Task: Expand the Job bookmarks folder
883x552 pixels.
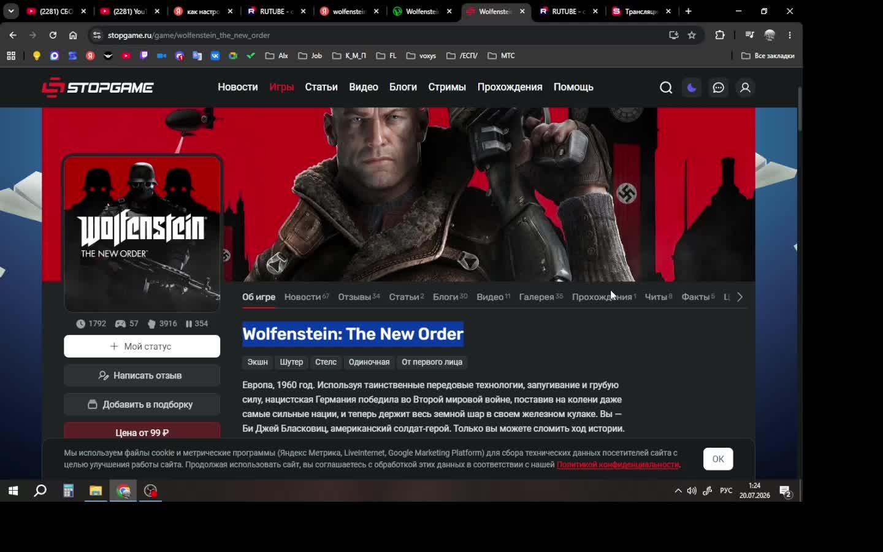Action: (x=310, y=56)
